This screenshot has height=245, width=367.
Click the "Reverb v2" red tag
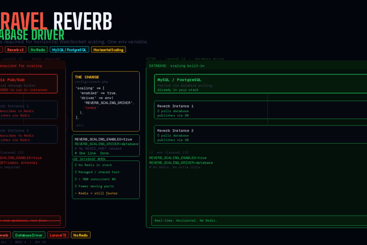(x=15, y=50)
